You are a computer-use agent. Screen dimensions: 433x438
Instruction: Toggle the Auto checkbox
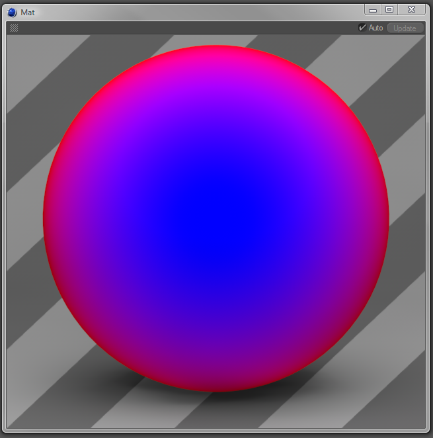click(x=362, y=28)
